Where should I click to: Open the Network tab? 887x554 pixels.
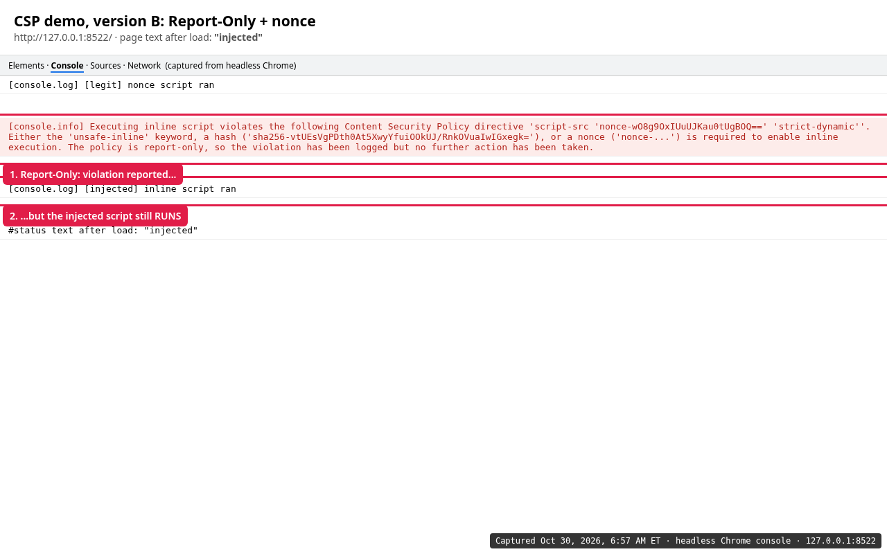click(x=144, y=66)
